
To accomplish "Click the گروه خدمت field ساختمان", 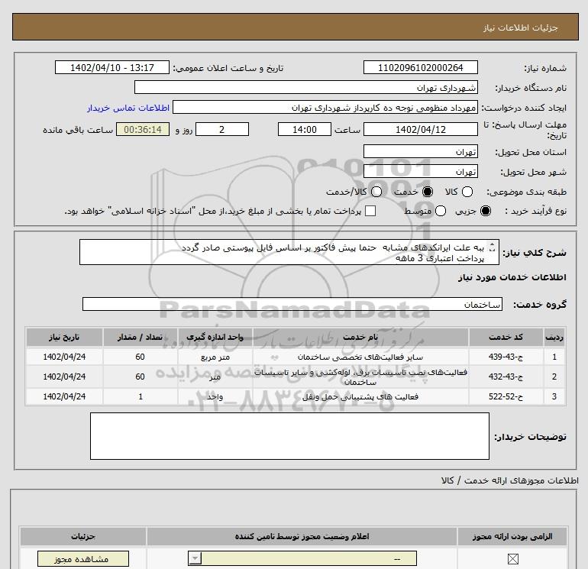I will click(292, 304).
